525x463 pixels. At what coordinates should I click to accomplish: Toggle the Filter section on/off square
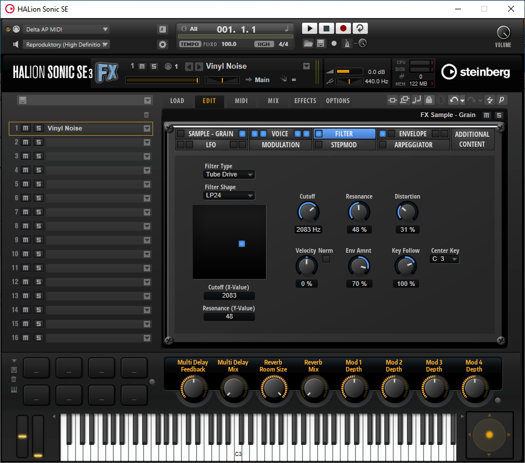[319, 134]
